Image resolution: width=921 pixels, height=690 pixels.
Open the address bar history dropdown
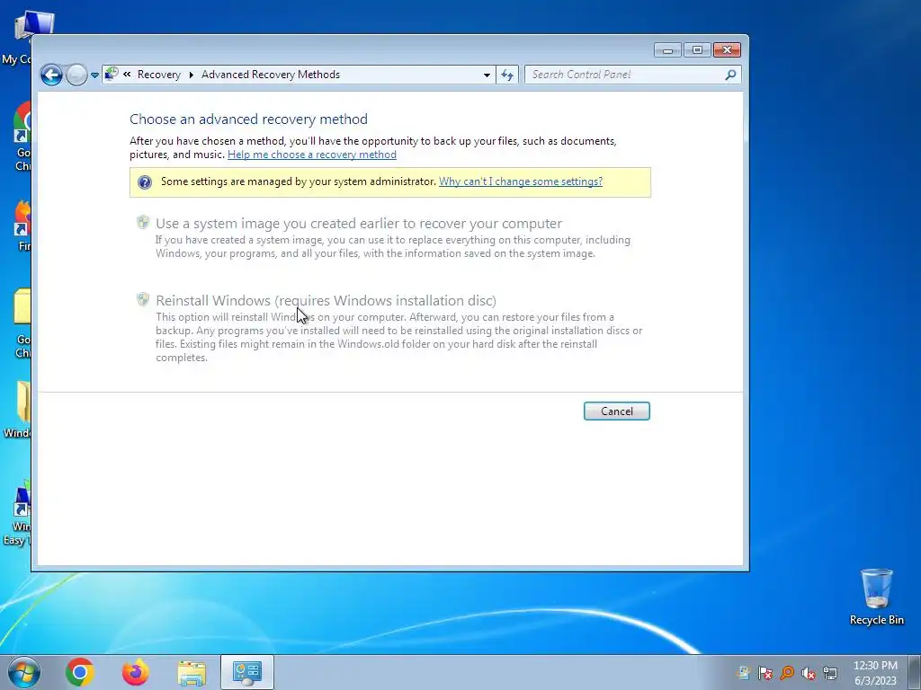click(487, 75)
